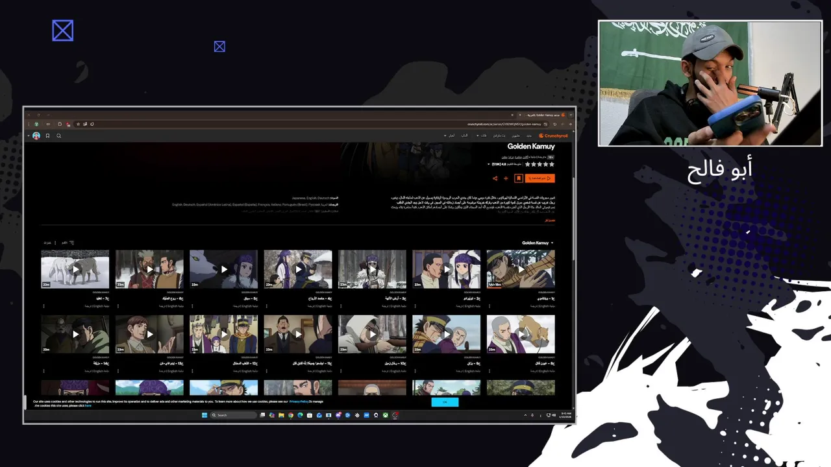
Task: Click the orange start watching button
Action: tap(540, 178)
